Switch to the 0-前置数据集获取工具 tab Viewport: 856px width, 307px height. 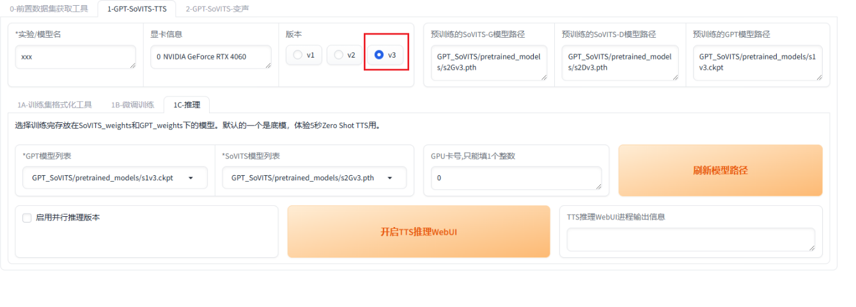point(49,8)
